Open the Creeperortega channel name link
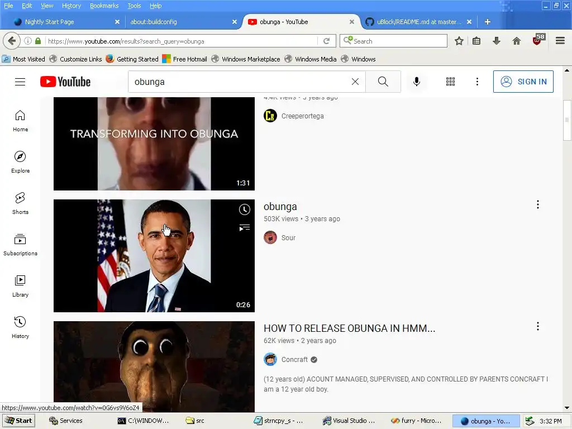The width and height of the screenshot is (572, 429). 302,116
